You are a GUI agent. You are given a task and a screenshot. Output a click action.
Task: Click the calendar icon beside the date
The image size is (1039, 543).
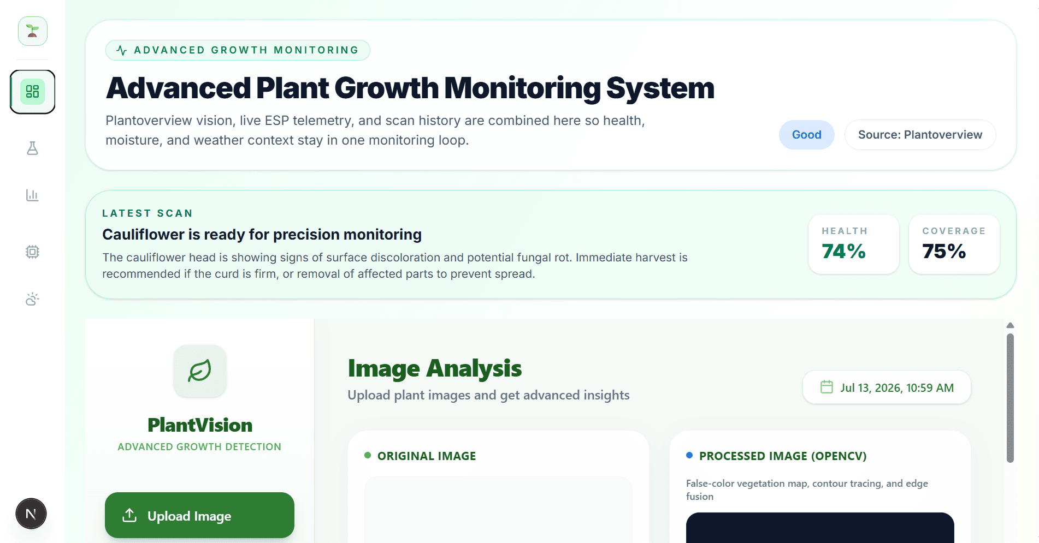[x=827, y=387]
